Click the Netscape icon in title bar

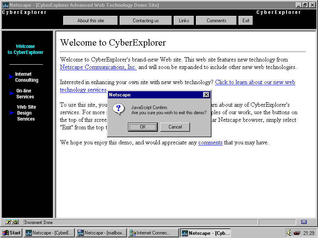click(x=5, y=5)
